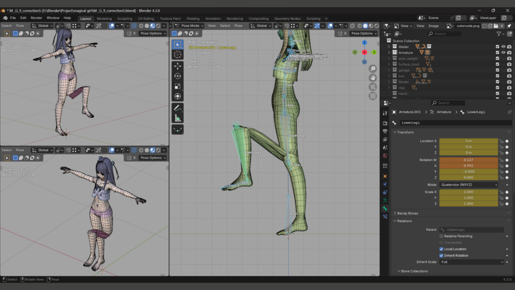The image size is (515, 290).
Task: Click the Rotation W value field
Action: tap(468, 160)
